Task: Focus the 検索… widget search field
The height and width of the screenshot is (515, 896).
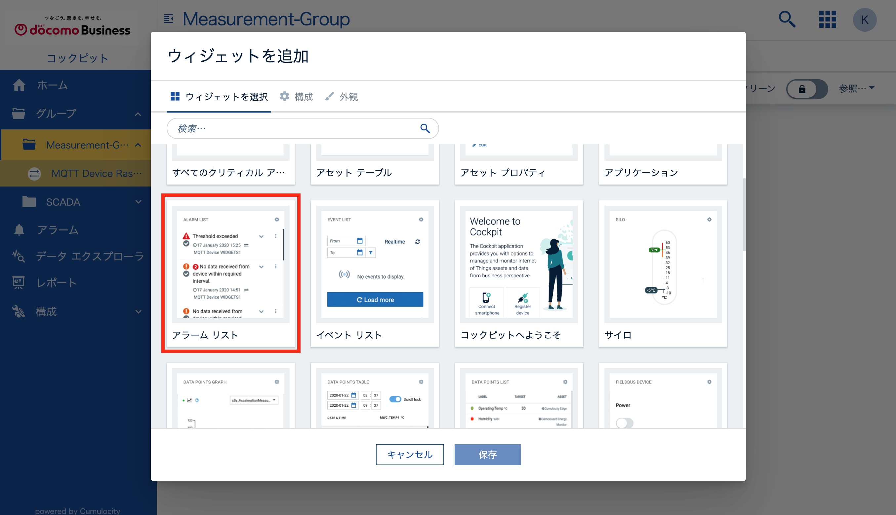Action: point(303,128)
